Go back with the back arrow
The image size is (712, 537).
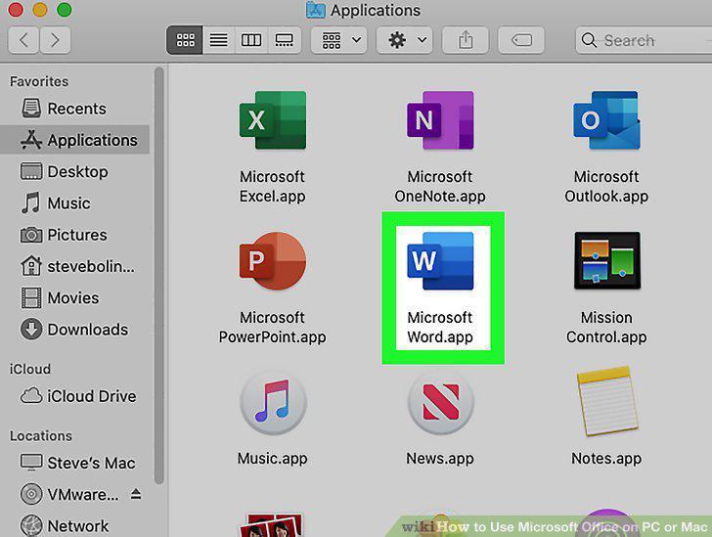pyautogui.click(x=23, y=40)
